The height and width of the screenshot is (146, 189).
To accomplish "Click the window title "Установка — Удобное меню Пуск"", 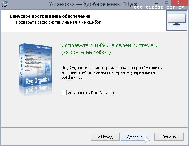I will coord(94,4).
